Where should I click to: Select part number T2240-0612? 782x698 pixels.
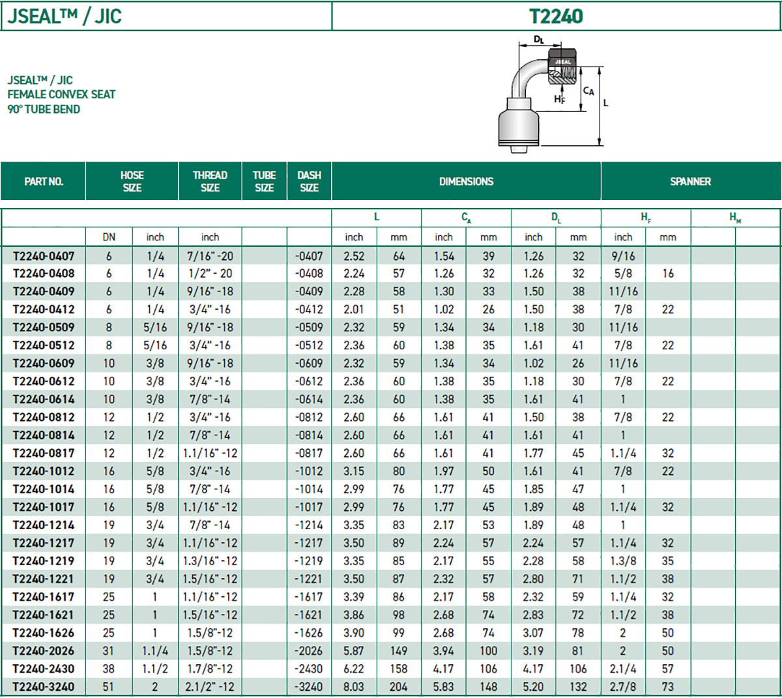point(44,381)
